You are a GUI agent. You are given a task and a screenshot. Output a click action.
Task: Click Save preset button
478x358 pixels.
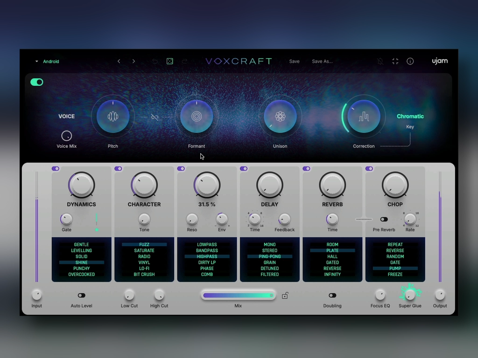click(294, 61)
